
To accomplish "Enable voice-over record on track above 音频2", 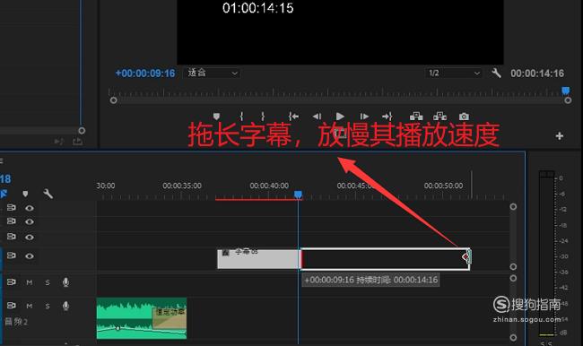I will (65, 282).
